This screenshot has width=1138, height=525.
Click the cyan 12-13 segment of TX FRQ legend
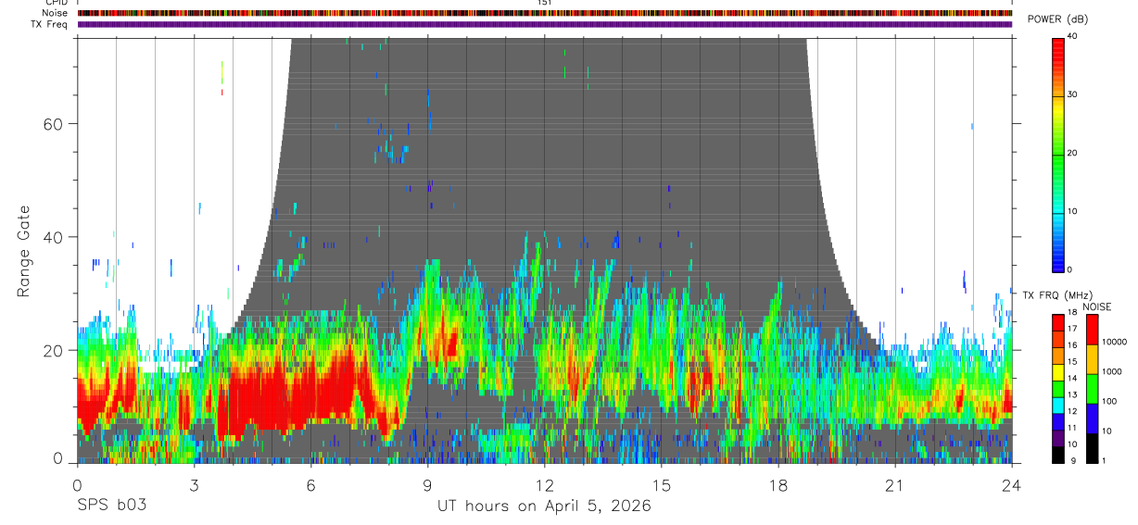click(x=1058, y=405)
